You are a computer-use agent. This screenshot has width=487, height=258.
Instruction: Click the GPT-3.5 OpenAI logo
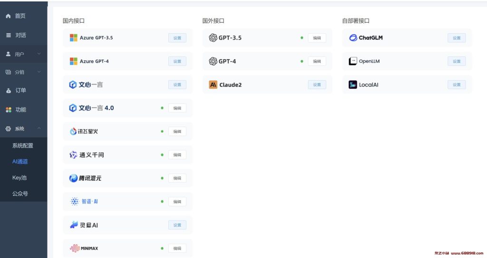click(213, 38)
